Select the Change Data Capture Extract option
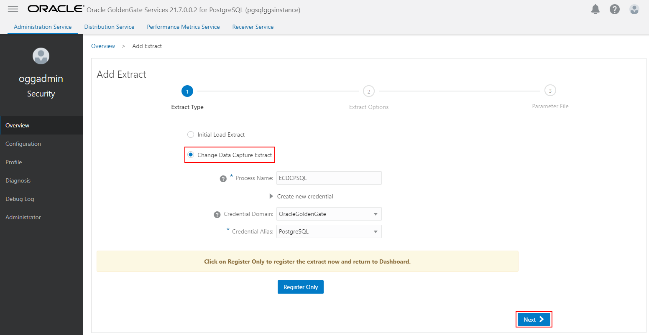The width and height of the screenshot is (649, 335). 191,155
